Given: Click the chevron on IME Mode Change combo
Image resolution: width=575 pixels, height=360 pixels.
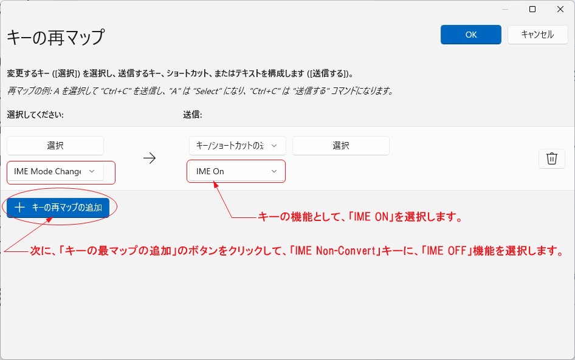Looking at the screenshot, I should 92,172.
